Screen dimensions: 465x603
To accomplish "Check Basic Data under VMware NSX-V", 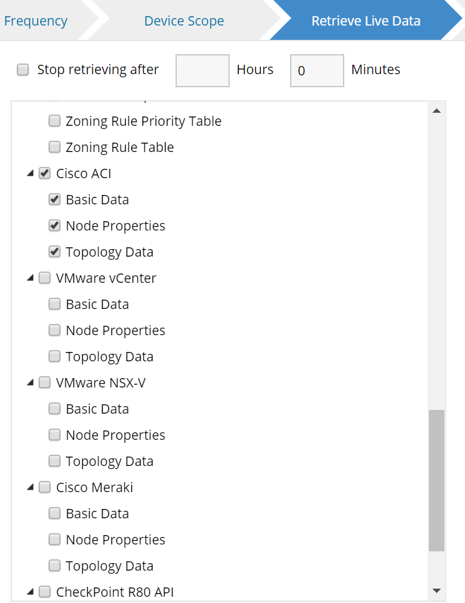I will [x=55, y=409].
